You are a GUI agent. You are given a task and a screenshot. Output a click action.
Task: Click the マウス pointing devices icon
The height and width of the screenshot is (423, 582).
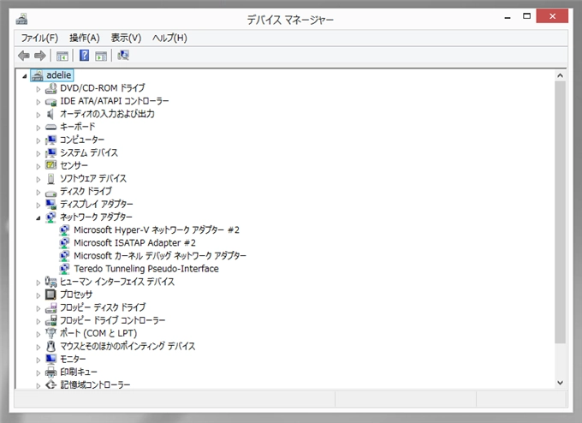pyautogui.click(x=50, y=346)
